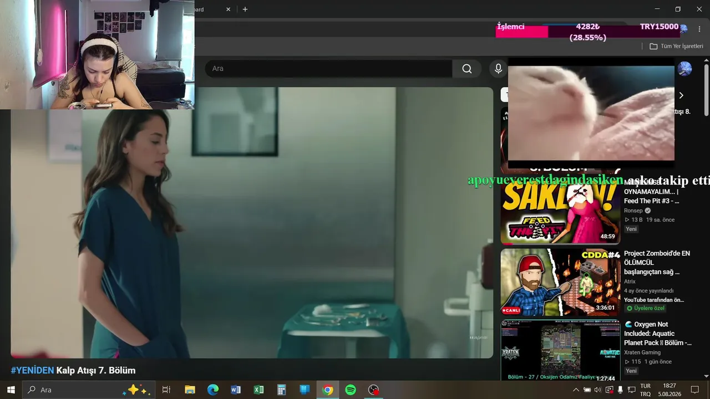Open the Windows Start menu
The height and width of the screenshot is (399, 710).
(11, 390)
